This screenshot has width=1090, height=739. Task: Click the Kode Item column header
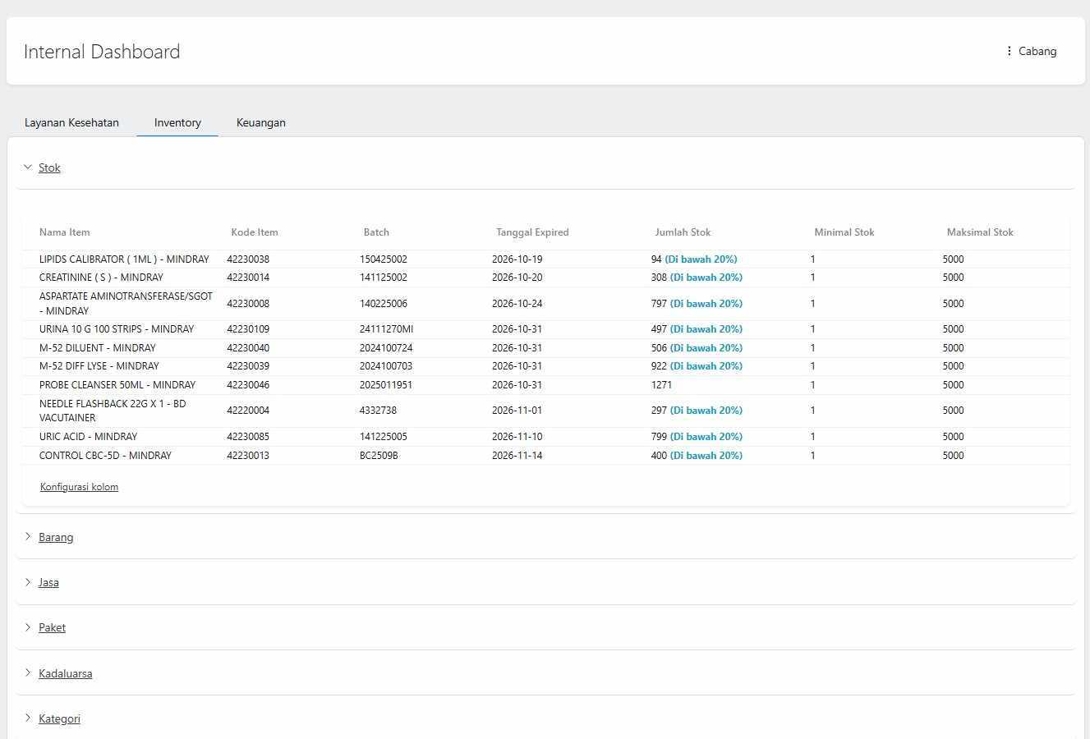pos(255,232)
